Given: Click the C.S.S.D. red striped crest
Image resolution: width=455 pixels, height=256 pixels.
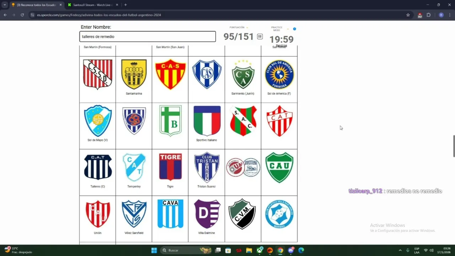Looking at the screenshot, I should point(98,74).
